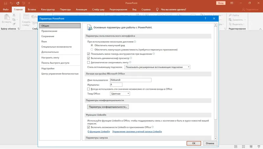This screenshot has height=149, width=263.
Task: Click the lightbulb Tell Me icon
Action: 157,10
